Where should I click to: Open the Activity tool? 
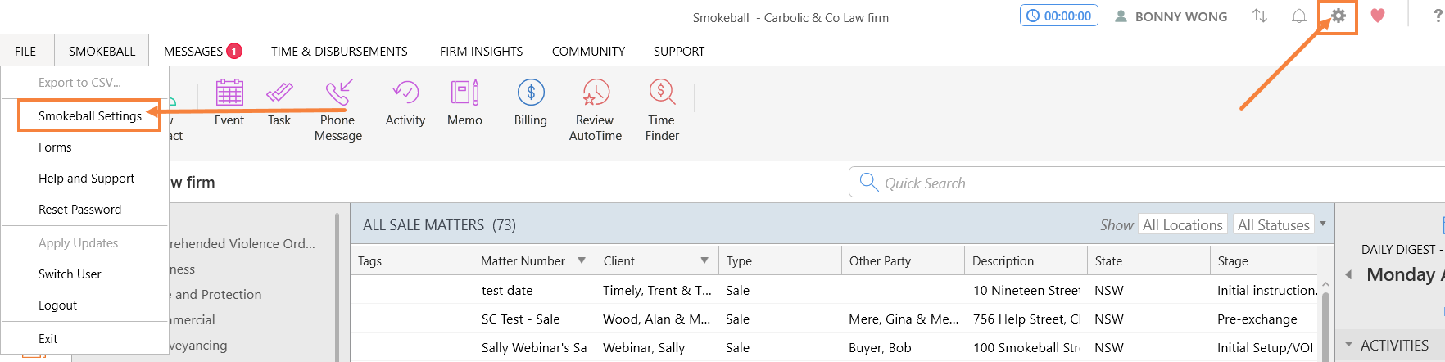coord(405,103)
